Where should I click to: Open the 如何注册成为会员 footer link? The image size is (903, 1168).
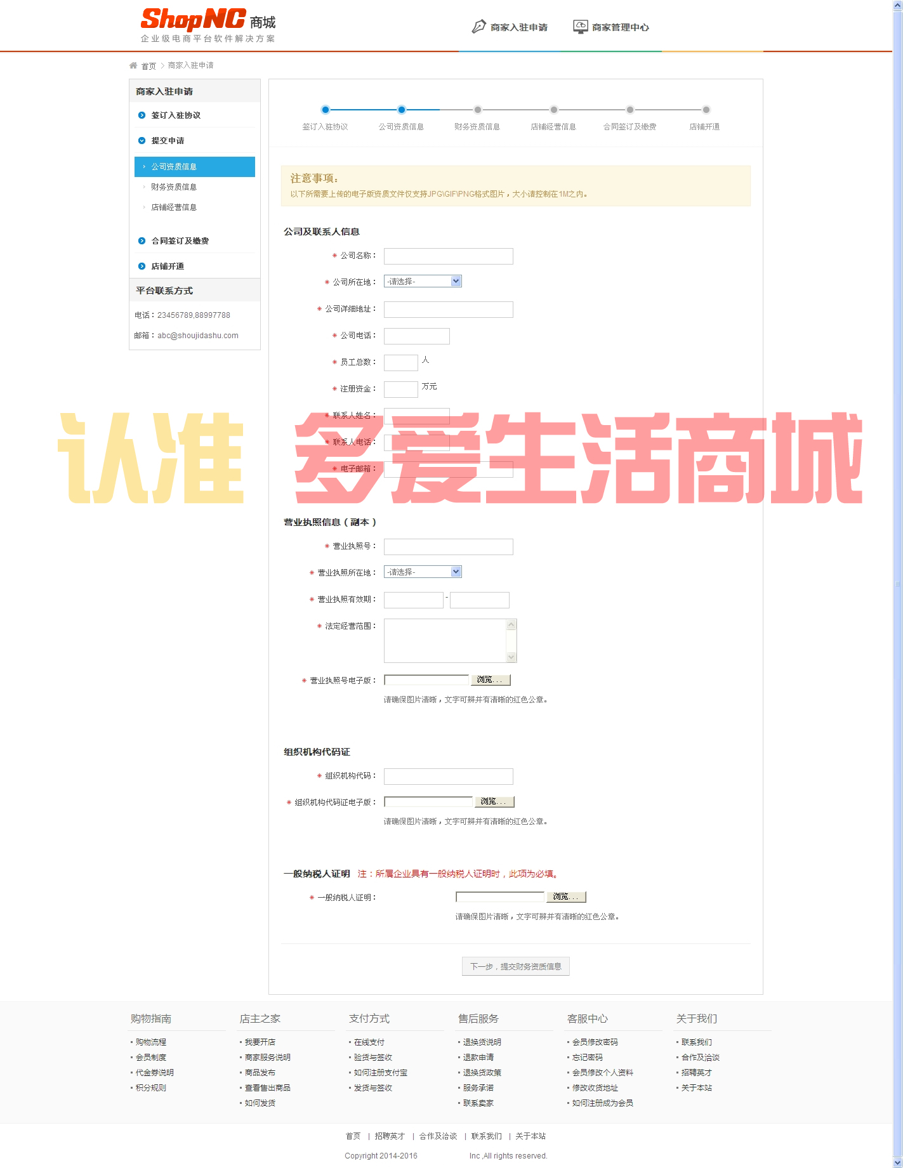tap(603, 1103)
